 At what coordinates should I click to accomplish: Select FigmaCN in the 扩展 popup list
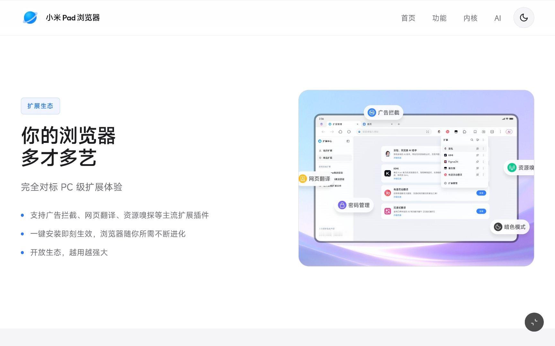(x=465, y=162)
